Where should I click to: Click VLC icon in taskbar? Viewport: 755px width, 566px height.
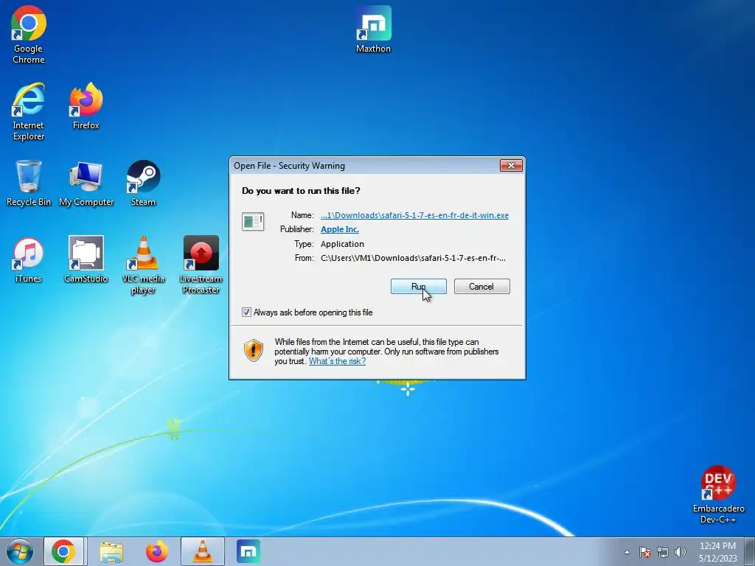click(x=203, y=551)
